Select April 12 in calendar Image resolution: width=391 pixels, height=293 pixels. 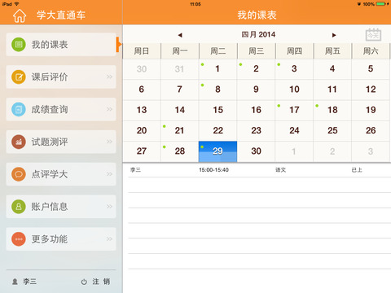point(371,90)
